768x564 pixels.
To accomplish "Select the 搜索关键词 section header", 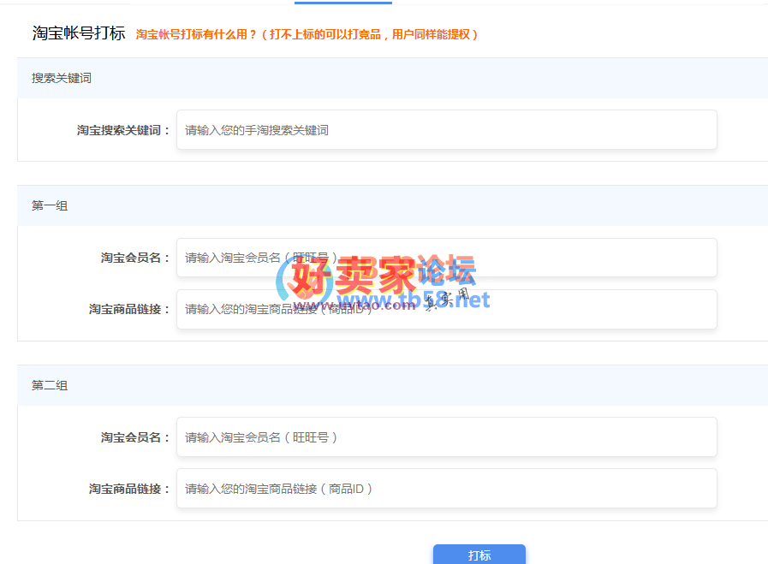I will point(62,78).
